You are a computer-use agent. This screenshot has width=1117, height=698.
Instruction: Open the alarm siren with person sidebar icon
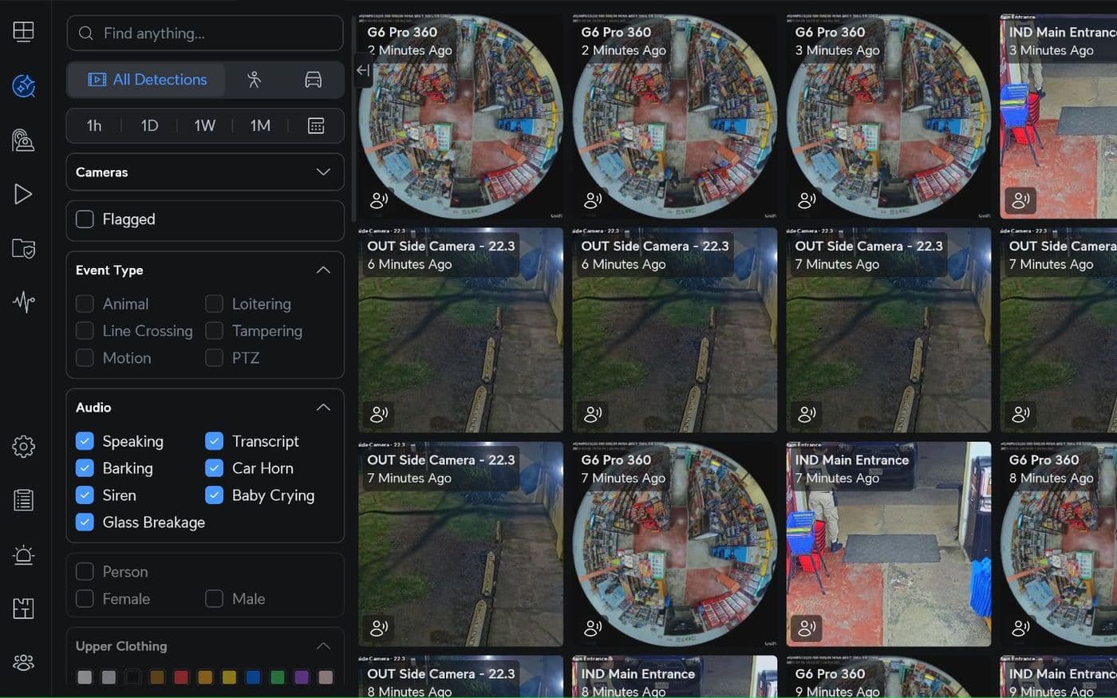23,140
